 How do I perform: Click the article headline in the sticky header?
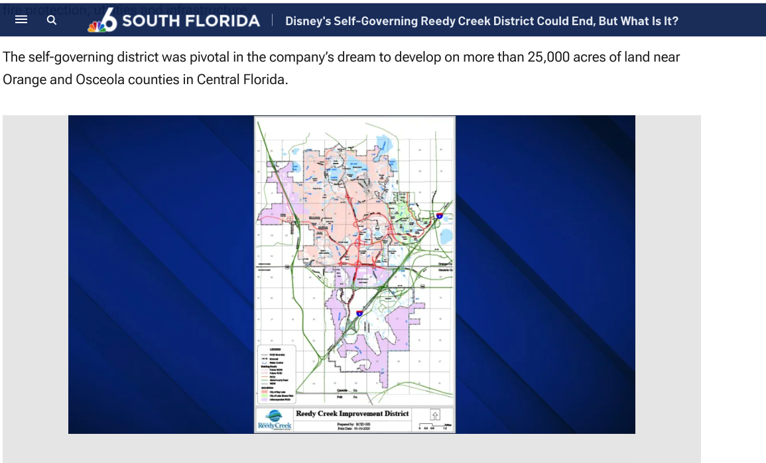coord(481,21)
